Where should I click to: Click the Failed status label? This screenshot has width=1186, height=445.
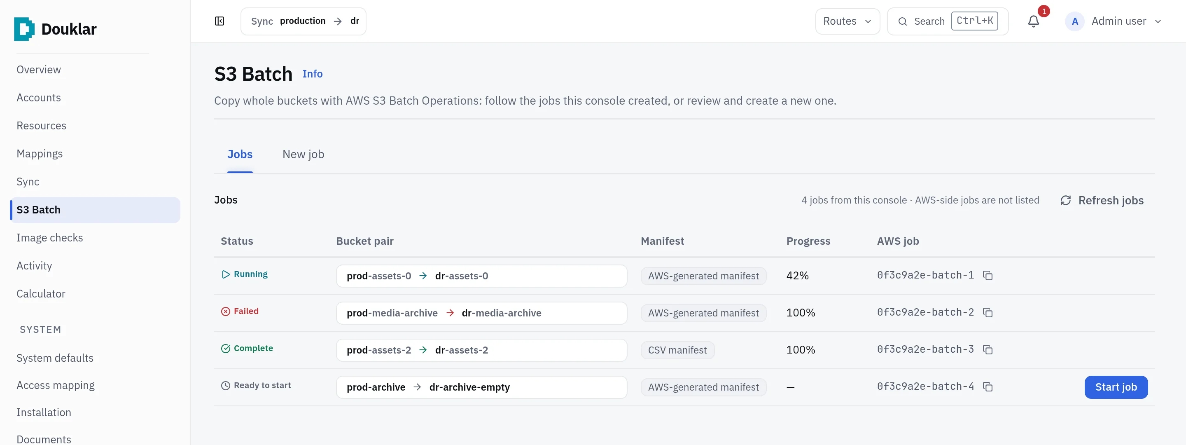246,311
